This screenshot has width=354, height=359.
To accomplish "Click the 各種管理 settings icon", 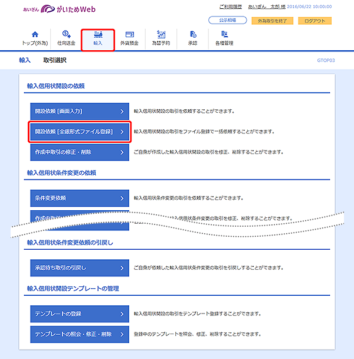I will [x=225, y=35].
